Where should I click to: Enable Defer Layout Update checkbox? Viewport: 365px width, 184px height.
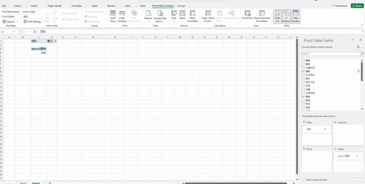click(304, 180)
